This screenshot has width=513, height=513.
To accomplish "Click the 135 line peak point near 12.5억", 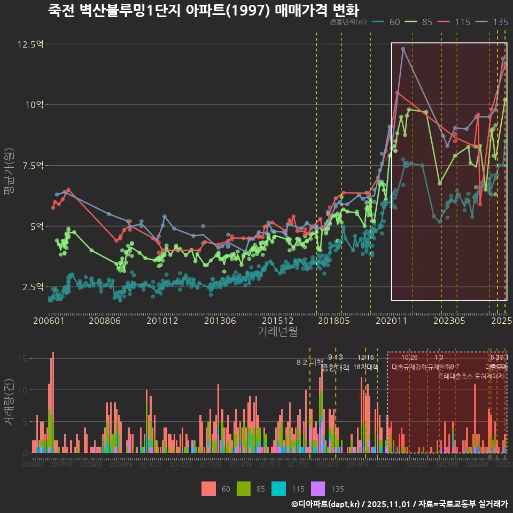I will [x=403, y=49].
